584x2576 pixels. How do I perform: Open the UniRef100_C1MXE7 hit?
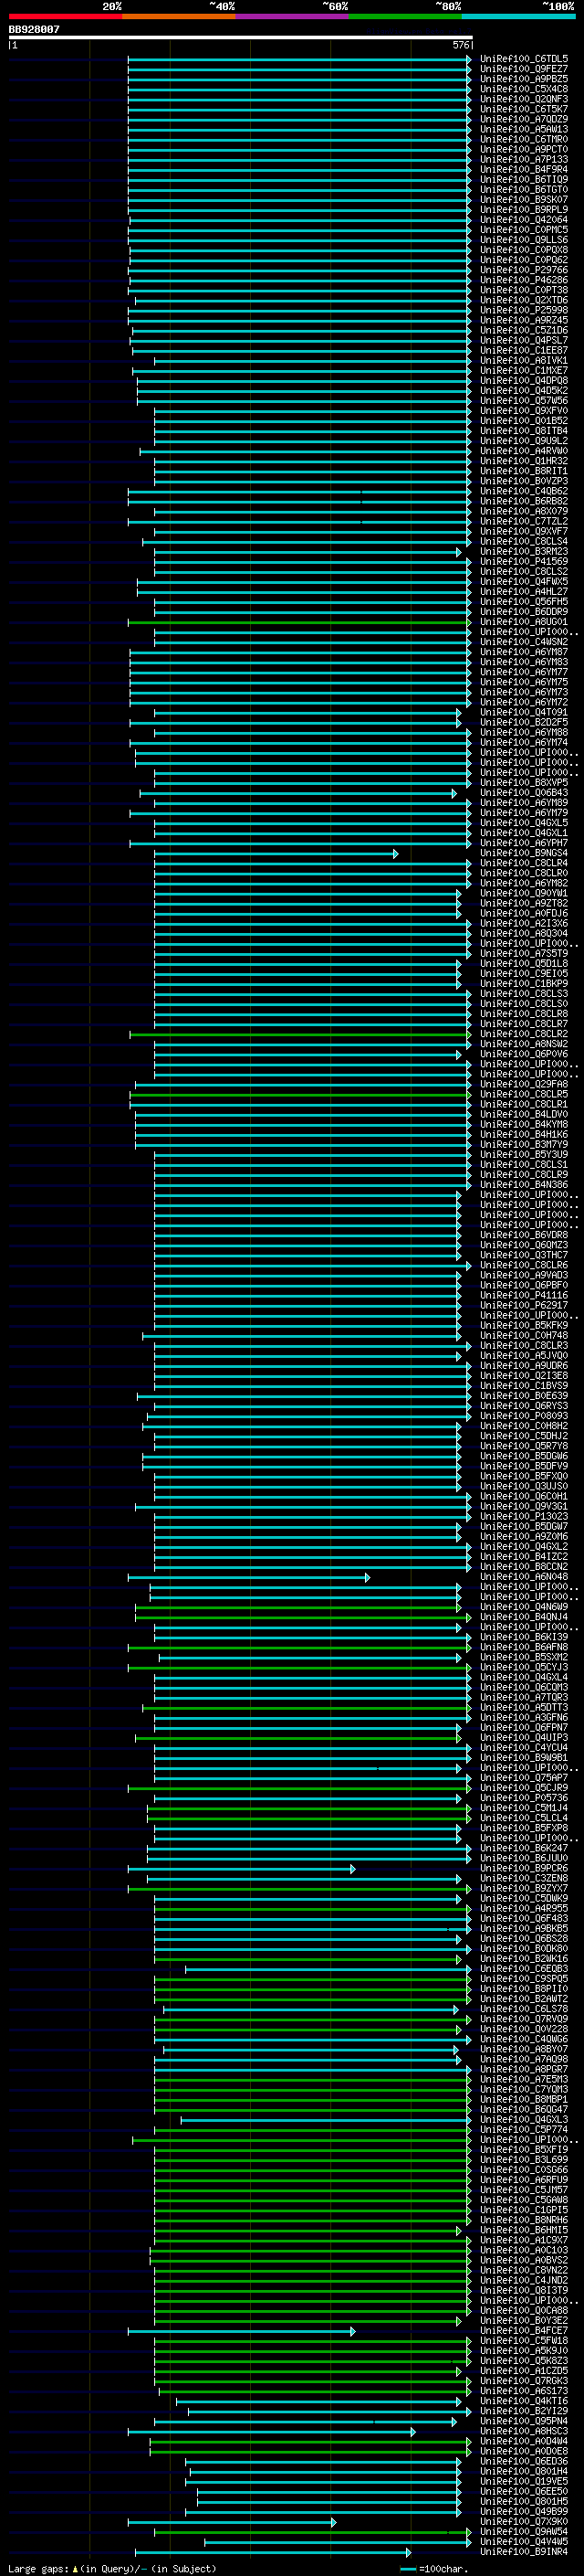pyautogui.click(x=524, y=371)
